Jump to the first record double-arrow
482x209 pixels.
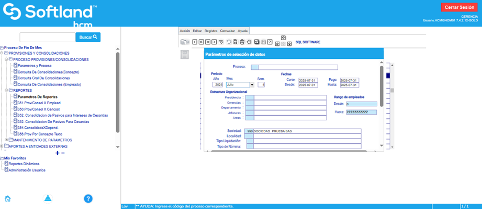[x=201, y=42]
